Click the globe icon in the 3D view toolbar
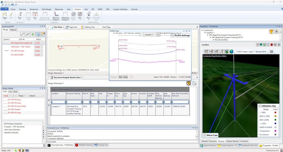 coord(231,52)
